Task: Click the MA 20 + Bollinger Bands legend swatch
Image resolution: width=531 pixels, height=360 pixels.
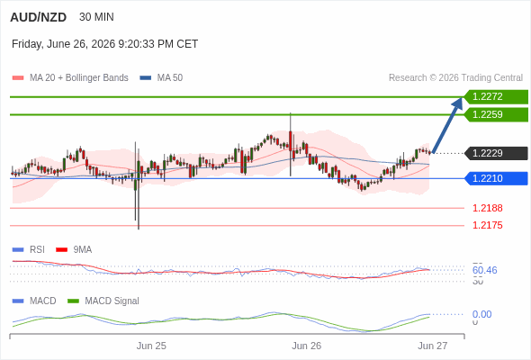Action: pos(18,78)
